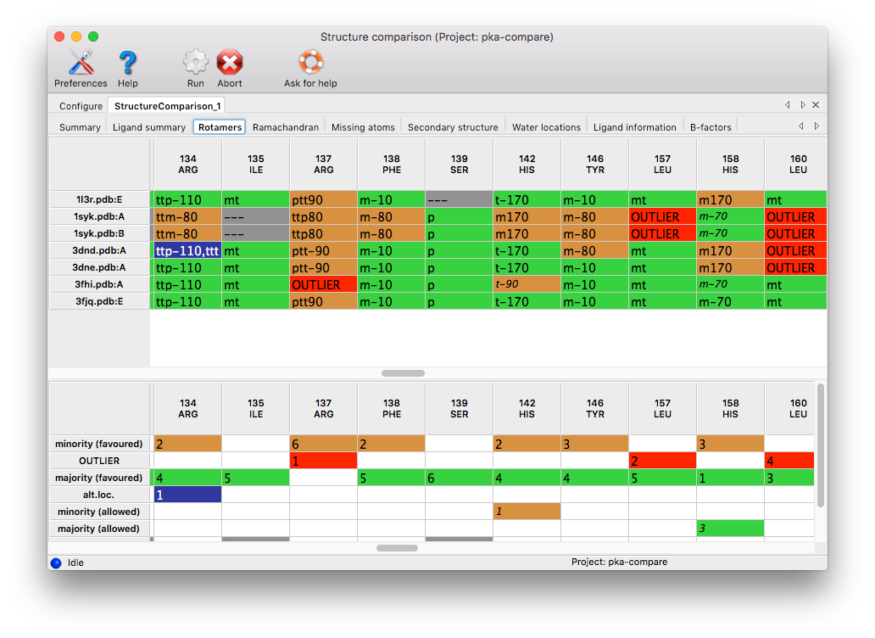Viewport: 875px width, 638px height.
Task: Click the blue Idle status indicator
Action: coord(56,562)
